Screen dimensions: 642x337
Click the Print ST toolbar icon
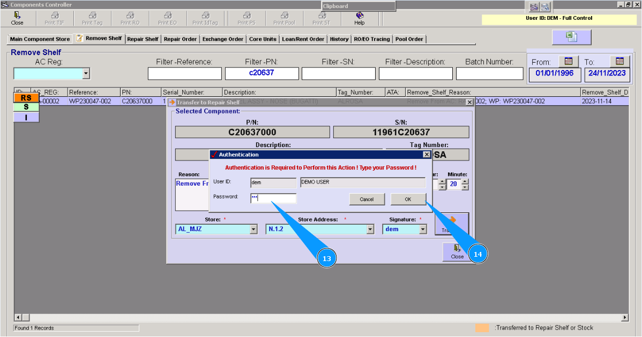click(322, 18)
